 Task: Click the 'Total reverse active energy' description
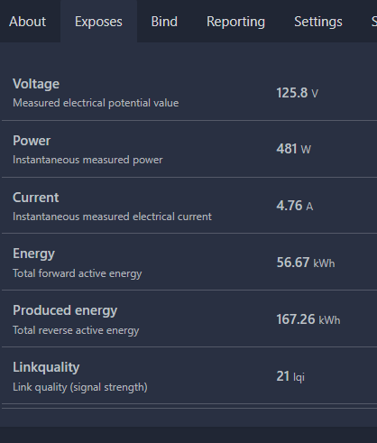pyautogui.click(x=76, y=330)
